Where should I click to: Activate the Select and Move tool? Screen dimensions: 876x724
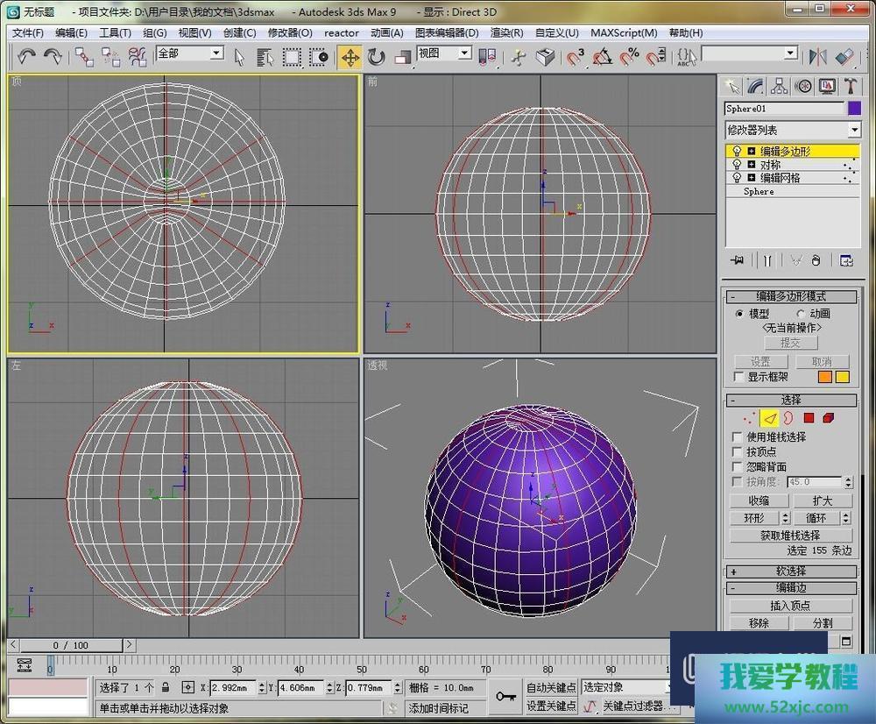point(350,57)
